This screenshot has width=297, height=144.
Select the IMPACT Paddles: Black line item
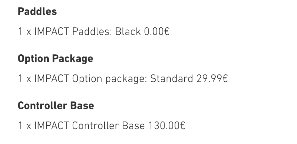pyautogui.click(x=94, y=32)
